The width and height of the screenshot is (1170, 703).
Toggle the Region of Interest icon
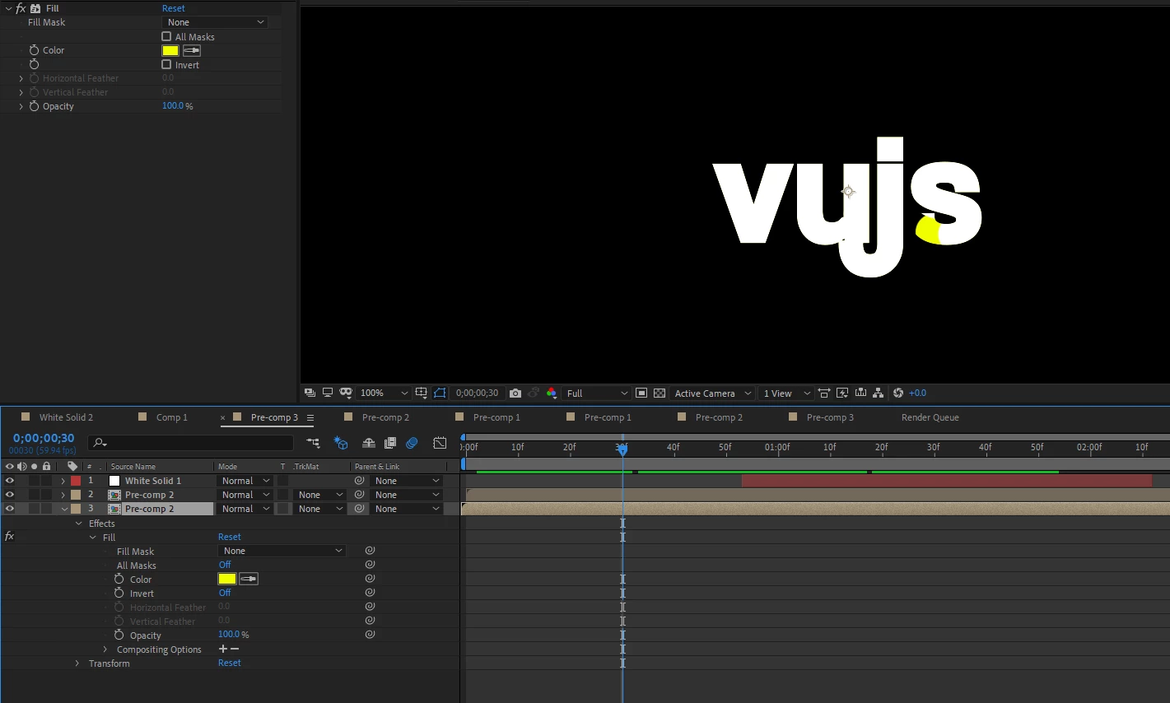(641, 393)
